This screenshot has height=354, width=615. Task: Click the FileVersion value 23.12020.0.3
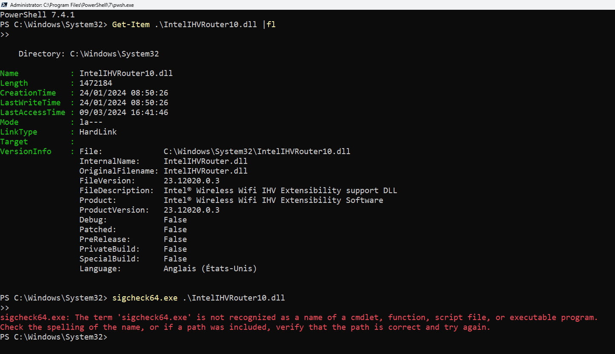click(191, 181)
